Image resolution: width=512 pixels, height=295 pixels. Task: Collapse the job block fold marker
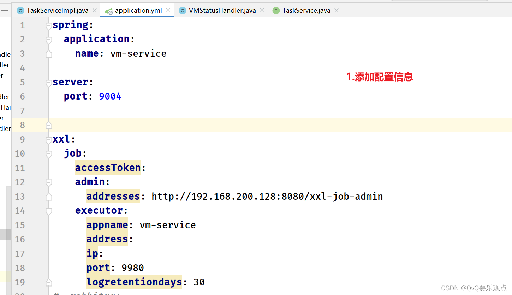[x=49, y=154]
